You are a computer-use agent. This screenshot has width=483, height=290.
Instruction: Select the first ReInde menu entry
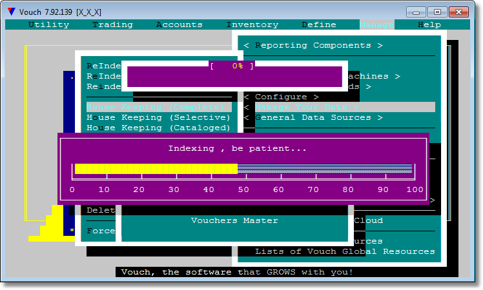click(x=103, y=66)
